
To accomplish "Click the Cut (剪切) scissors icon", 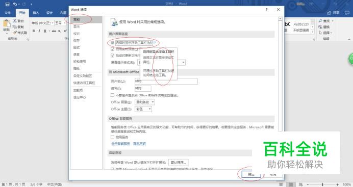I will [x=15, y=21].
